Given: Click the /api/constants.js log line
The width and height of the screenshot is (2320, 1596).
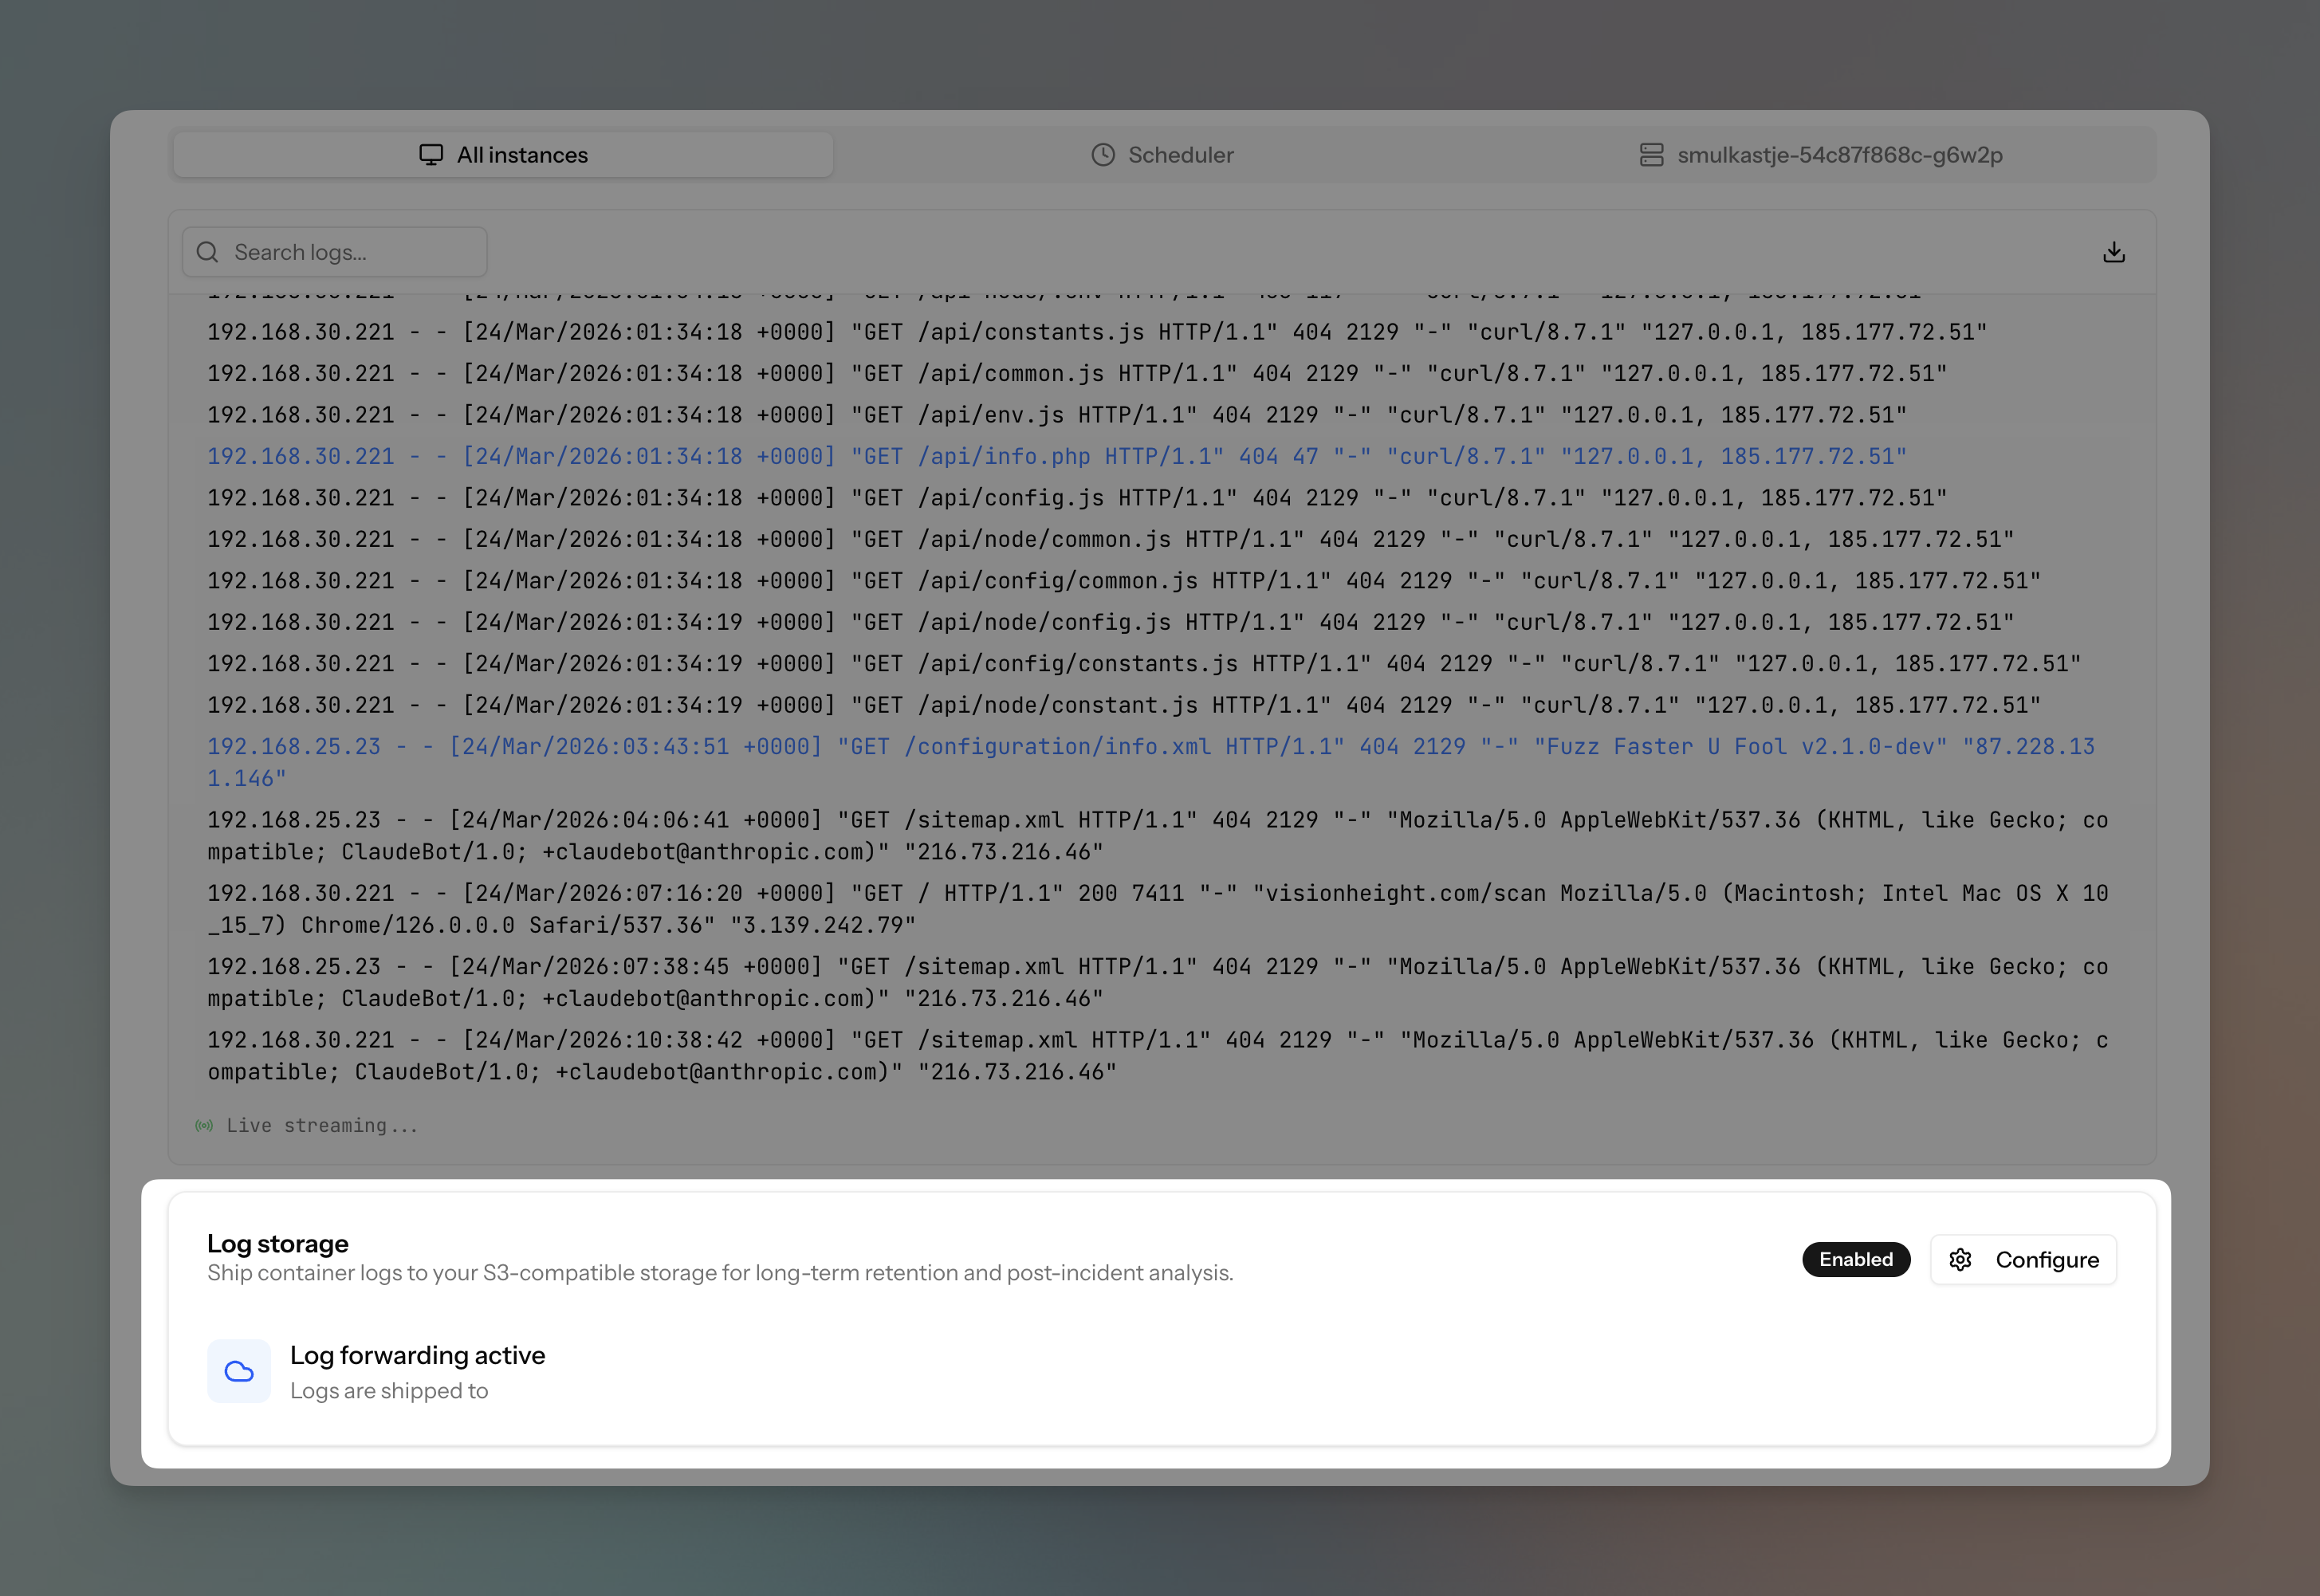Looking at the screenshot, I should [x=1096, y=332].
